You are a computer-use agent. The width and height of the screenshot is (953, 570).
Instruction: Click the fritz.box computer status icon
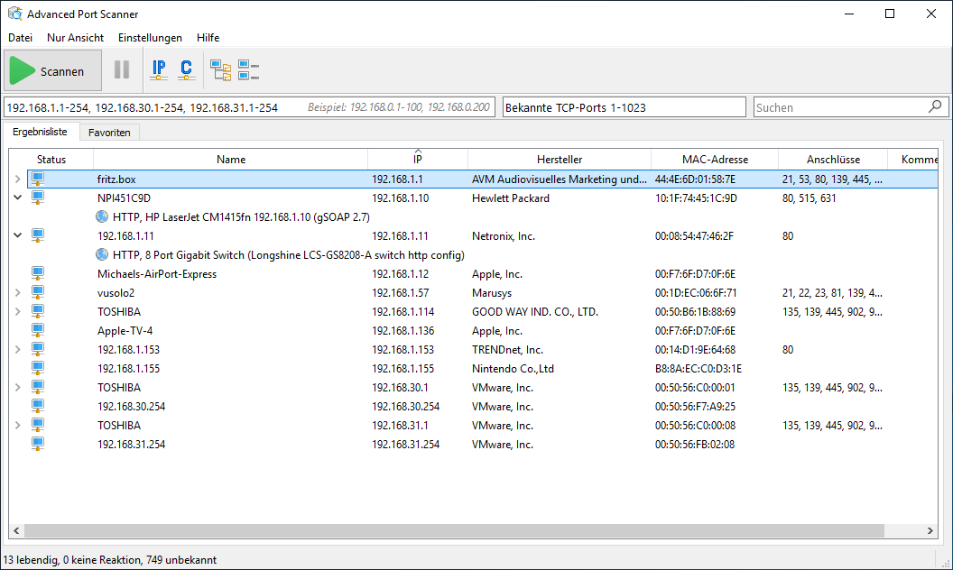coord(38,179)
